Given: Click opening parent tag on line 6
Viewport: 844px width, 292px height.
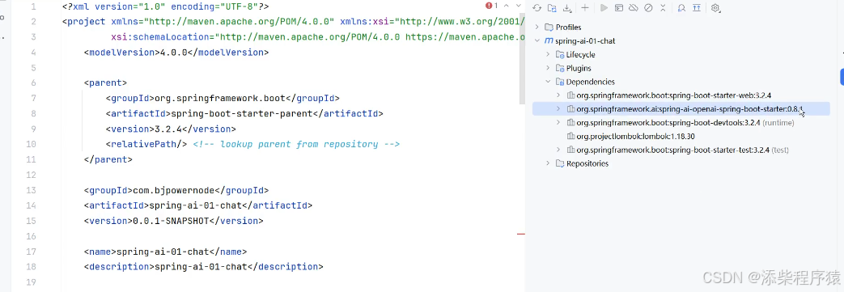Looking at the screenshot, I should coord(105,83).
